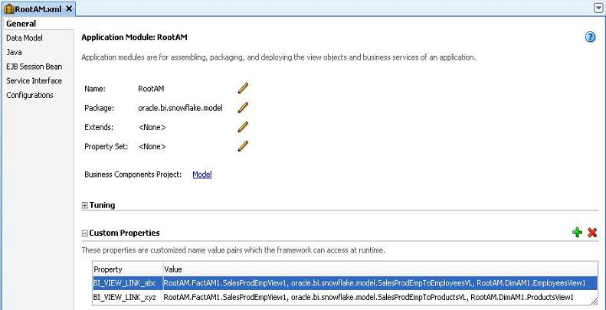The image size is (606, 310).
Task: Click the Application Module: RootAM heading
Action: 135,38
